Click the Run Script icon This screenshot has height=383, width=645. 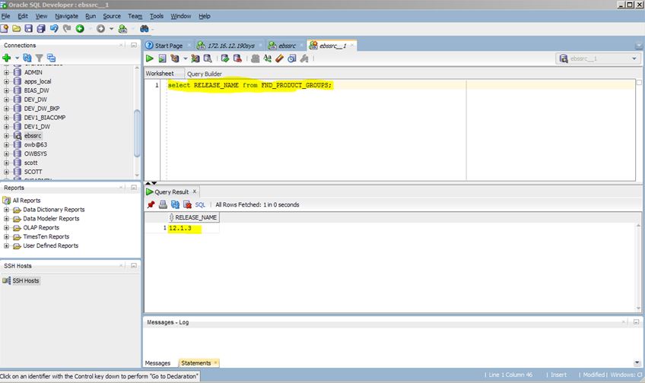163,59
